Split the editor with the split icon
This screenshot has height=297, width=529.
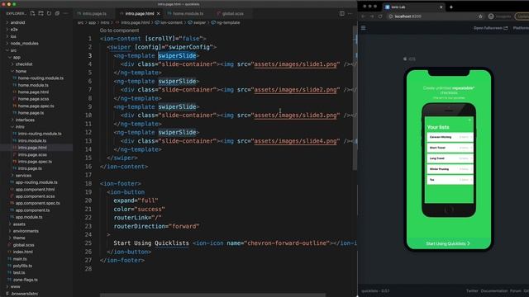[341, 13]
